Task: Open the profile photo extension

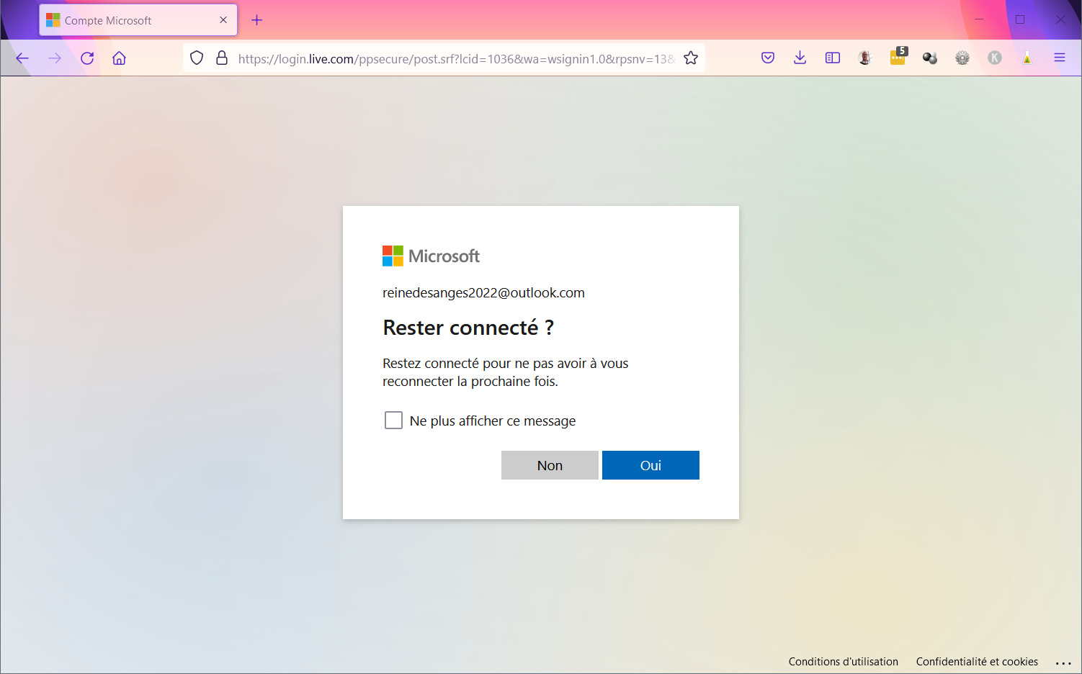Action: pos(865,58)
